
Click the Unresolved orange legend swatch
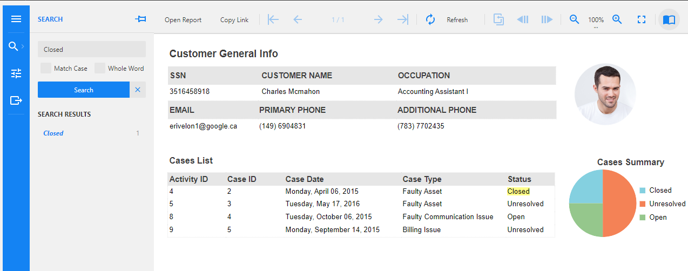coord(643,204)
